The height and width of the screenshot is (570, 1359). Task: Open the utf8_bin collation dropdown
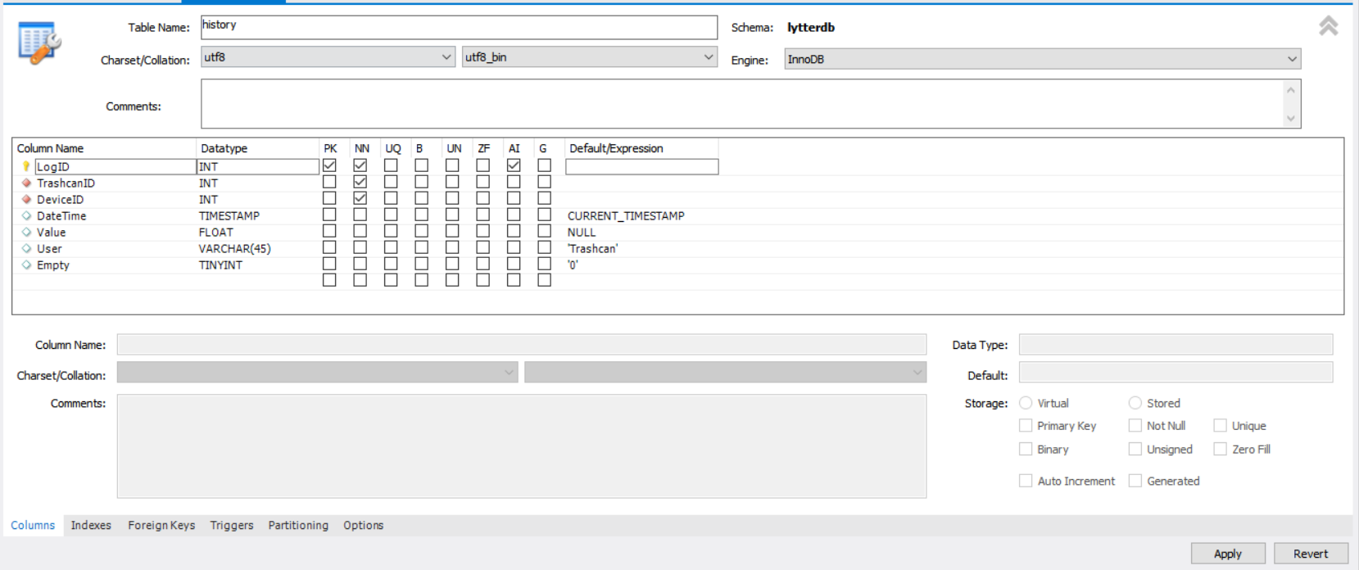(x=589, y=57)
